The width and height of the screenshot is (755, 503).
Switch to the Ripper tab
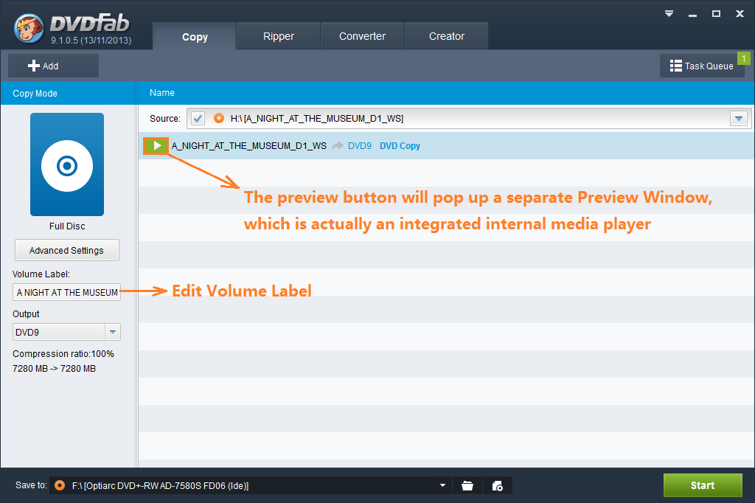(x=278, y=36)
